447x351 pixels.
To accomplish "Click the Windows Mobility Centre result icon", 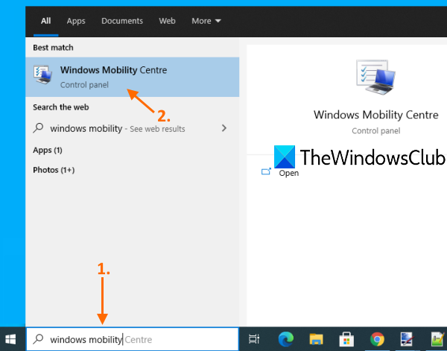I will tap(42, 75).
